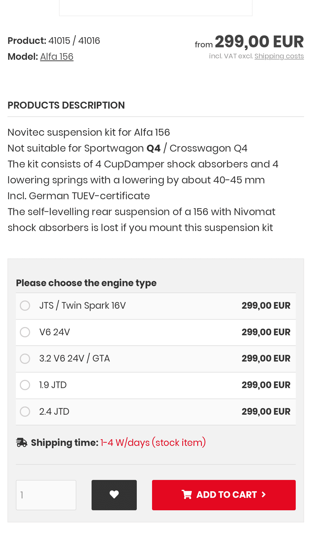Click the quantity input field

[x=46, y=495]
